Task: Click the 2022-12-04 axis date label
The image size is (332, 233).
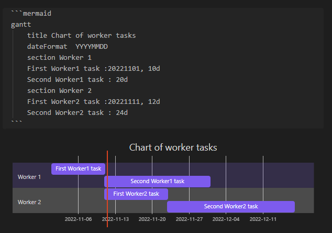Action: point(226,219)
